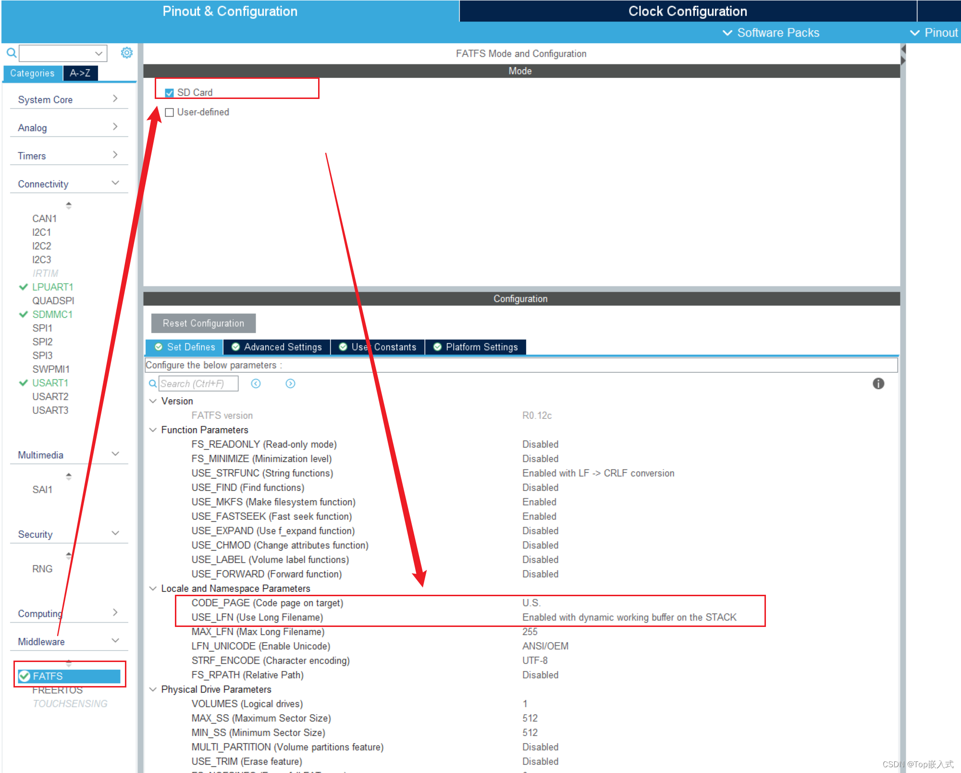Go to previous search result arrow
961x773 pixels.
(256, 383)
